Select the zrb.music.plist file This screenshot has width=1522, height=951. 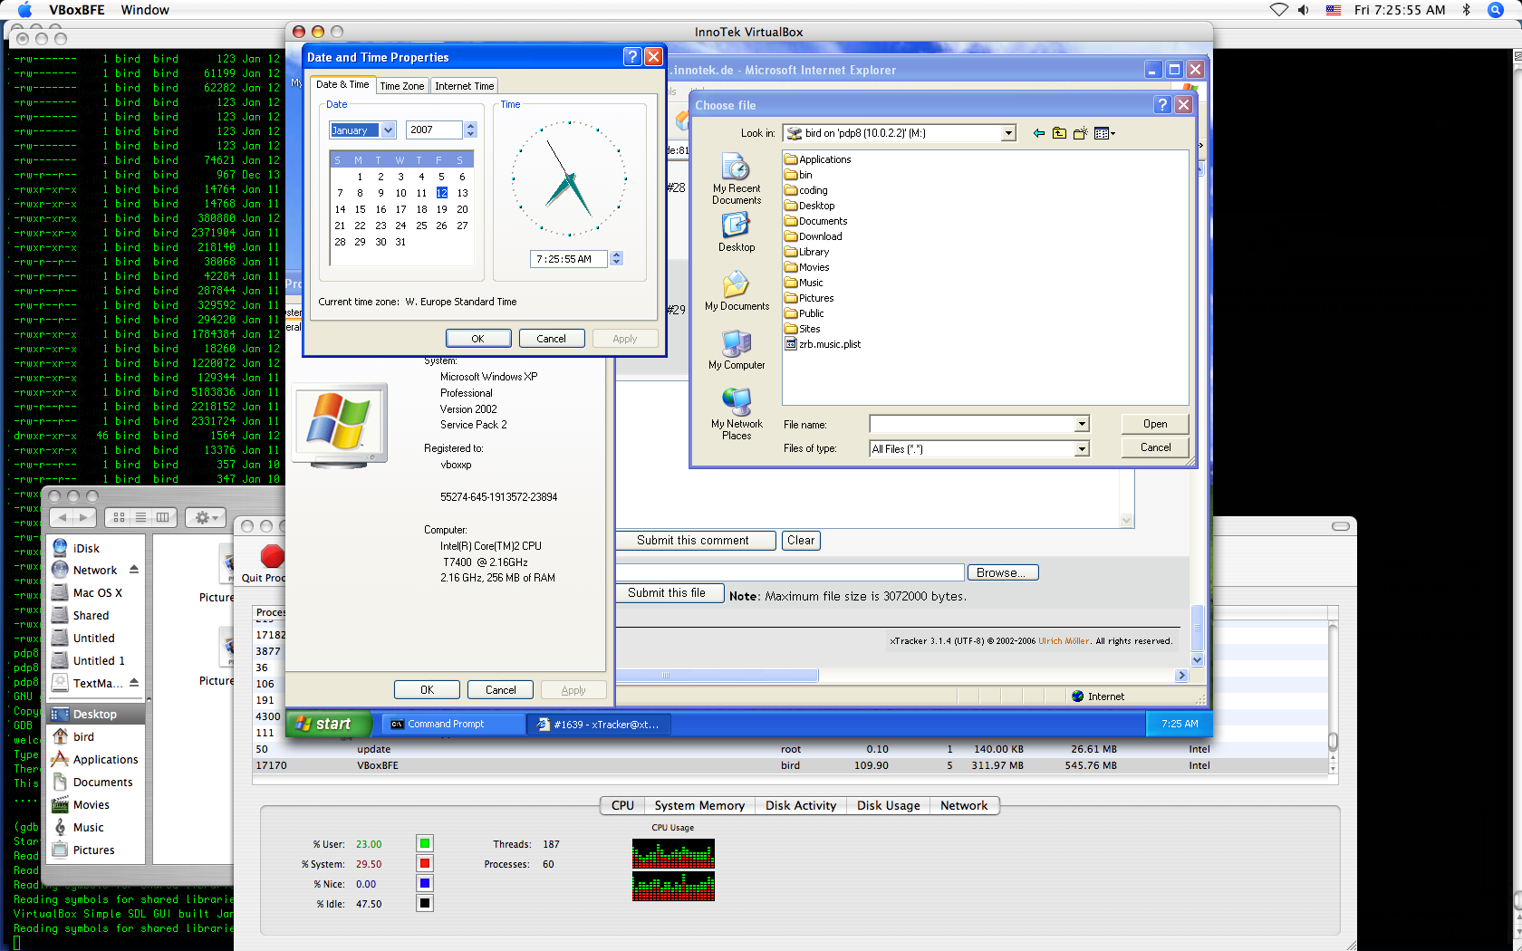[822, 344]
